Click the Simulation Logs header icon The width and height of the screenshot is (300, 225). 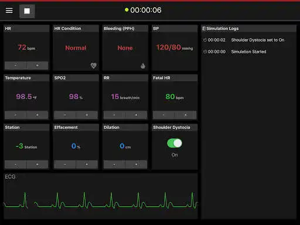click(x=204, y=29)
